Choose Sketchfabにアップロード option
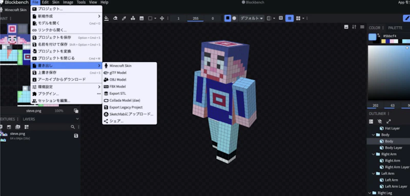410x196 pixels. click(x=130, y=114)
